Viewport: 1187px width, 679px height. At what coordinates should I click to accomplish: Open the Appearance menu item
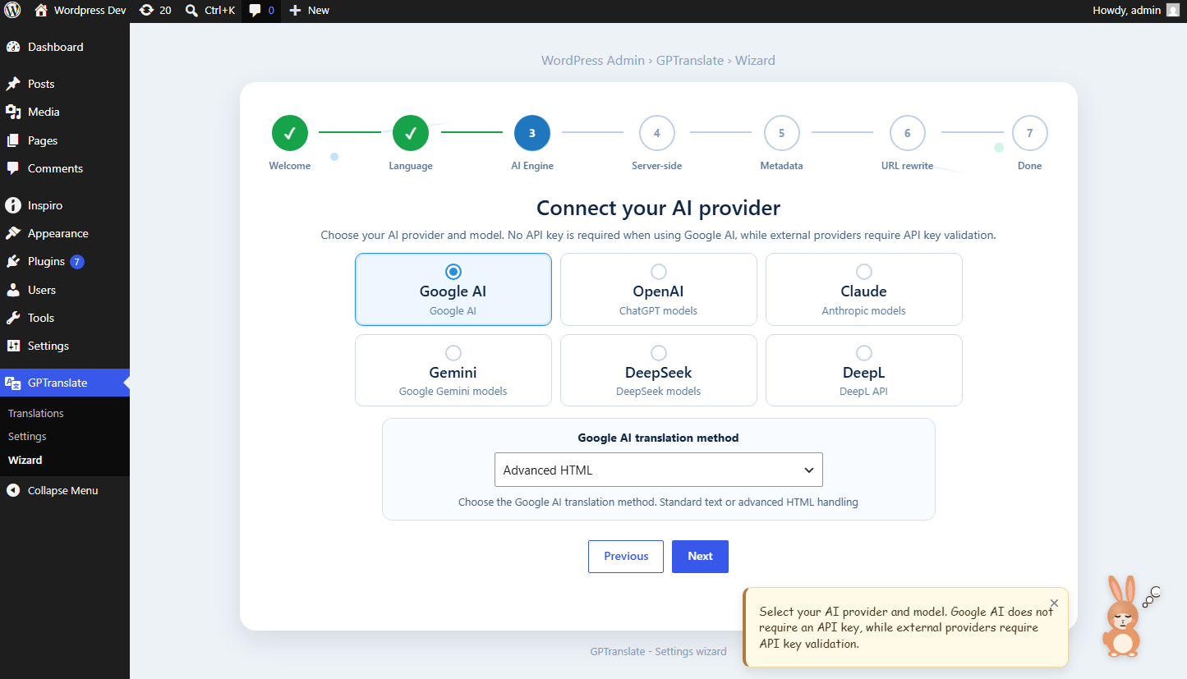coord(65,233)
